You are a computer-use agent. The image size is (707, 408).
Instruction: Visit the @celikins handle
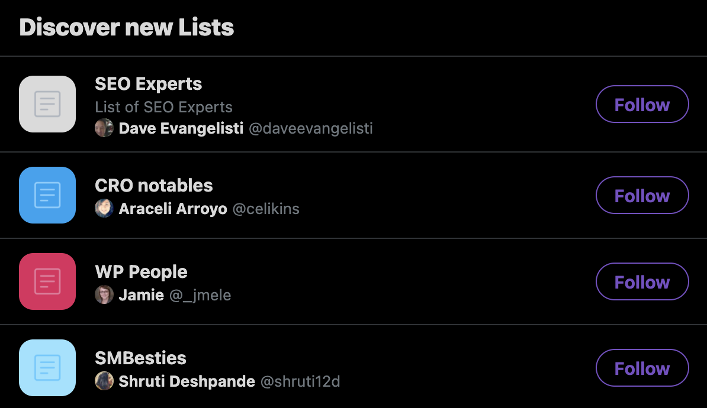pyautogui.click(x=266, y=209)
